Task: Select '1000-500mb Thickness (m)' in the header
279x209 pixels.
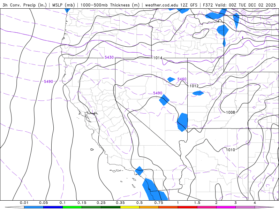Action: [x=110, y=5]
